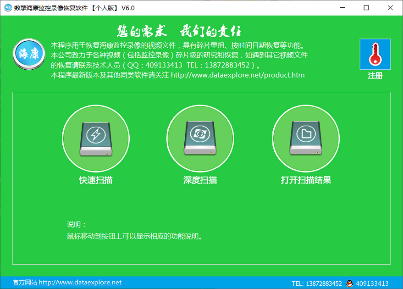Open the 官方网站 http://www.dataexplore.net link
The image size is (403, 289).
coord(67,282)
